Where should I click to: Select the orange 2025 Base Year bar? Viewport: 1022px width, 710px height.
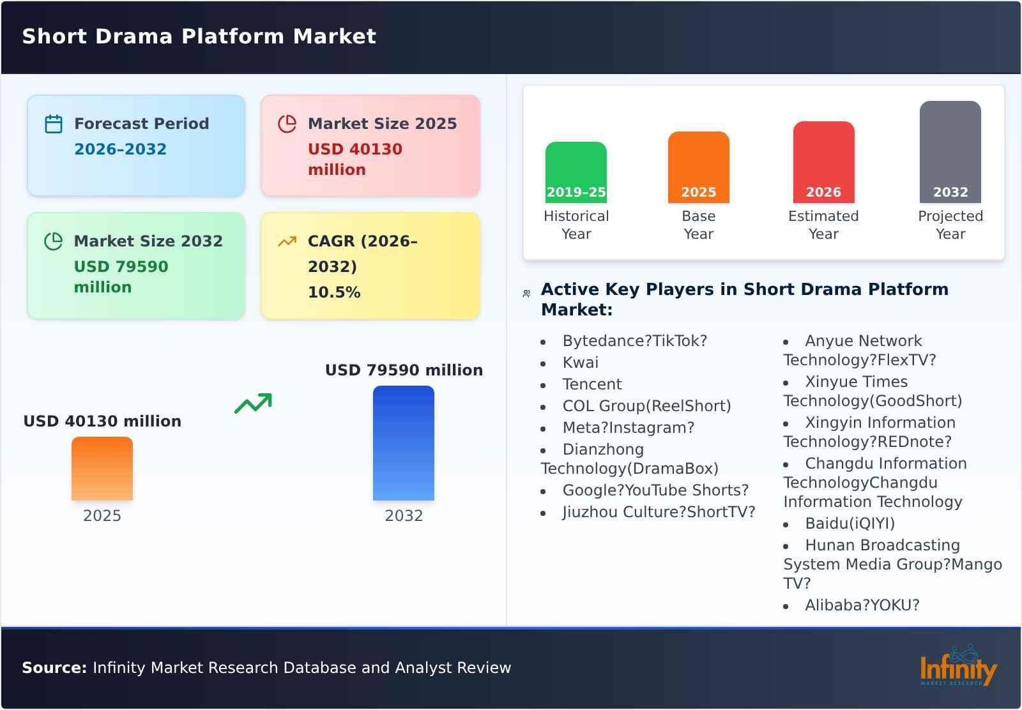(x=699, y=167)
